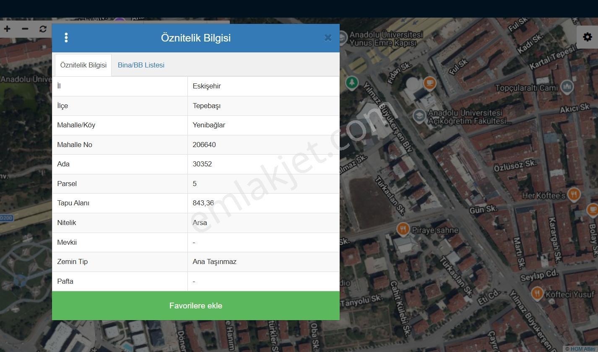
Task: Click the Özlüsöz Sk. street label
Action: 515,166
